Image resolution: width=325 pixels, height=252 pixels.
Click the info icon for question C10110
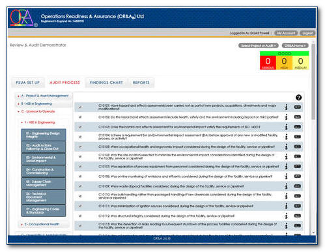click(286, 196)
